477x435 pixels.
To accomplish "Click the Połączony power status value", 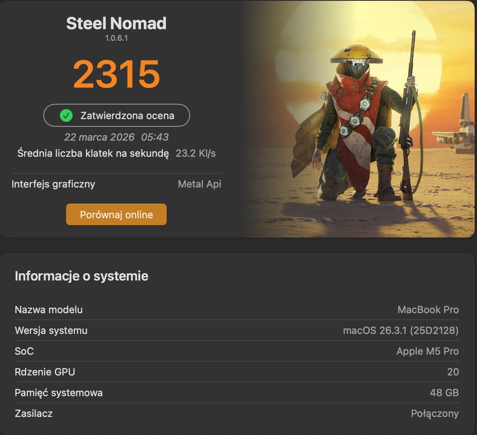I will pos(435,413).
